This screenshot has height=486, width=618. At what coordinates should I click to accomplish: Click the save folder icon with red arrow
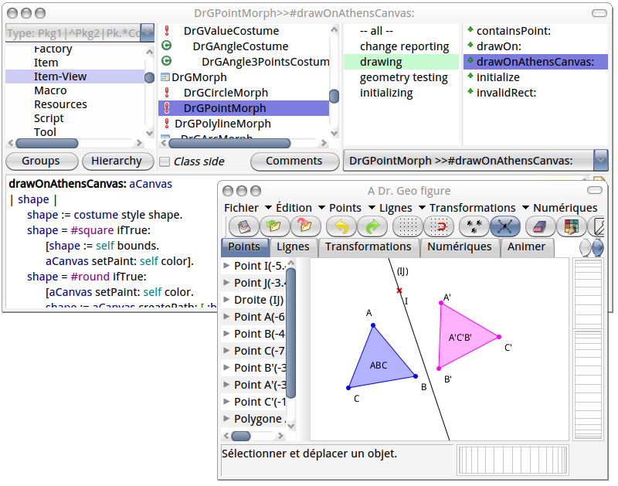305,226
